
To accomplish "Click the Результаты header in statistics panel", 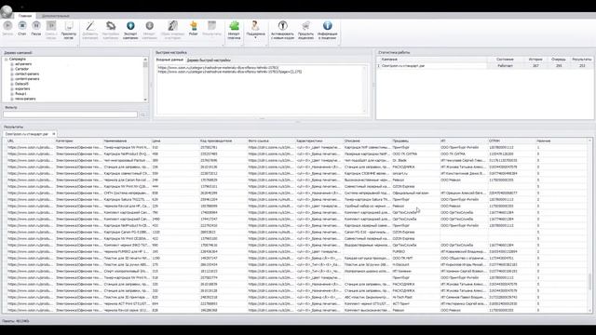I will coord(581,60).
